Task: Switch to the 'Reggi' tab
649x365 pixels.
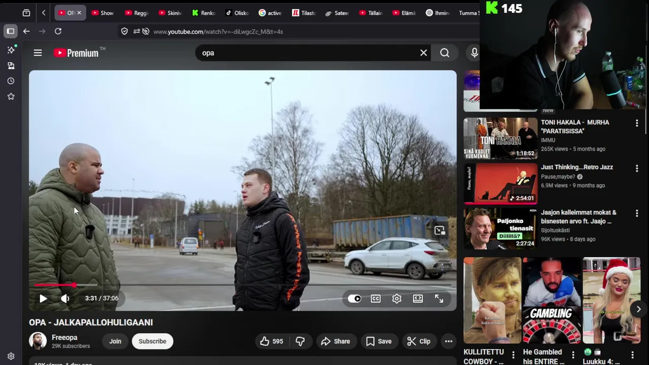Action: click(136, 13)
